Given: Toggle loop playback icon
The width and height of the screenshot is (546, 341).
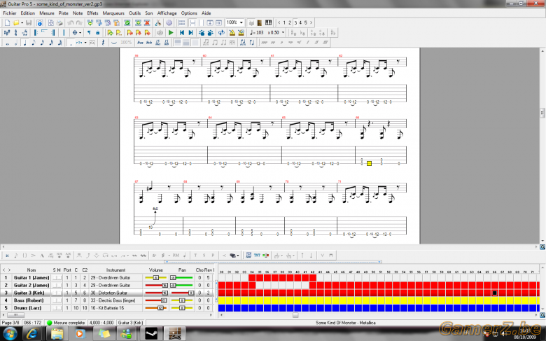Looking at the screenshot, I should [x=221, y=33].
